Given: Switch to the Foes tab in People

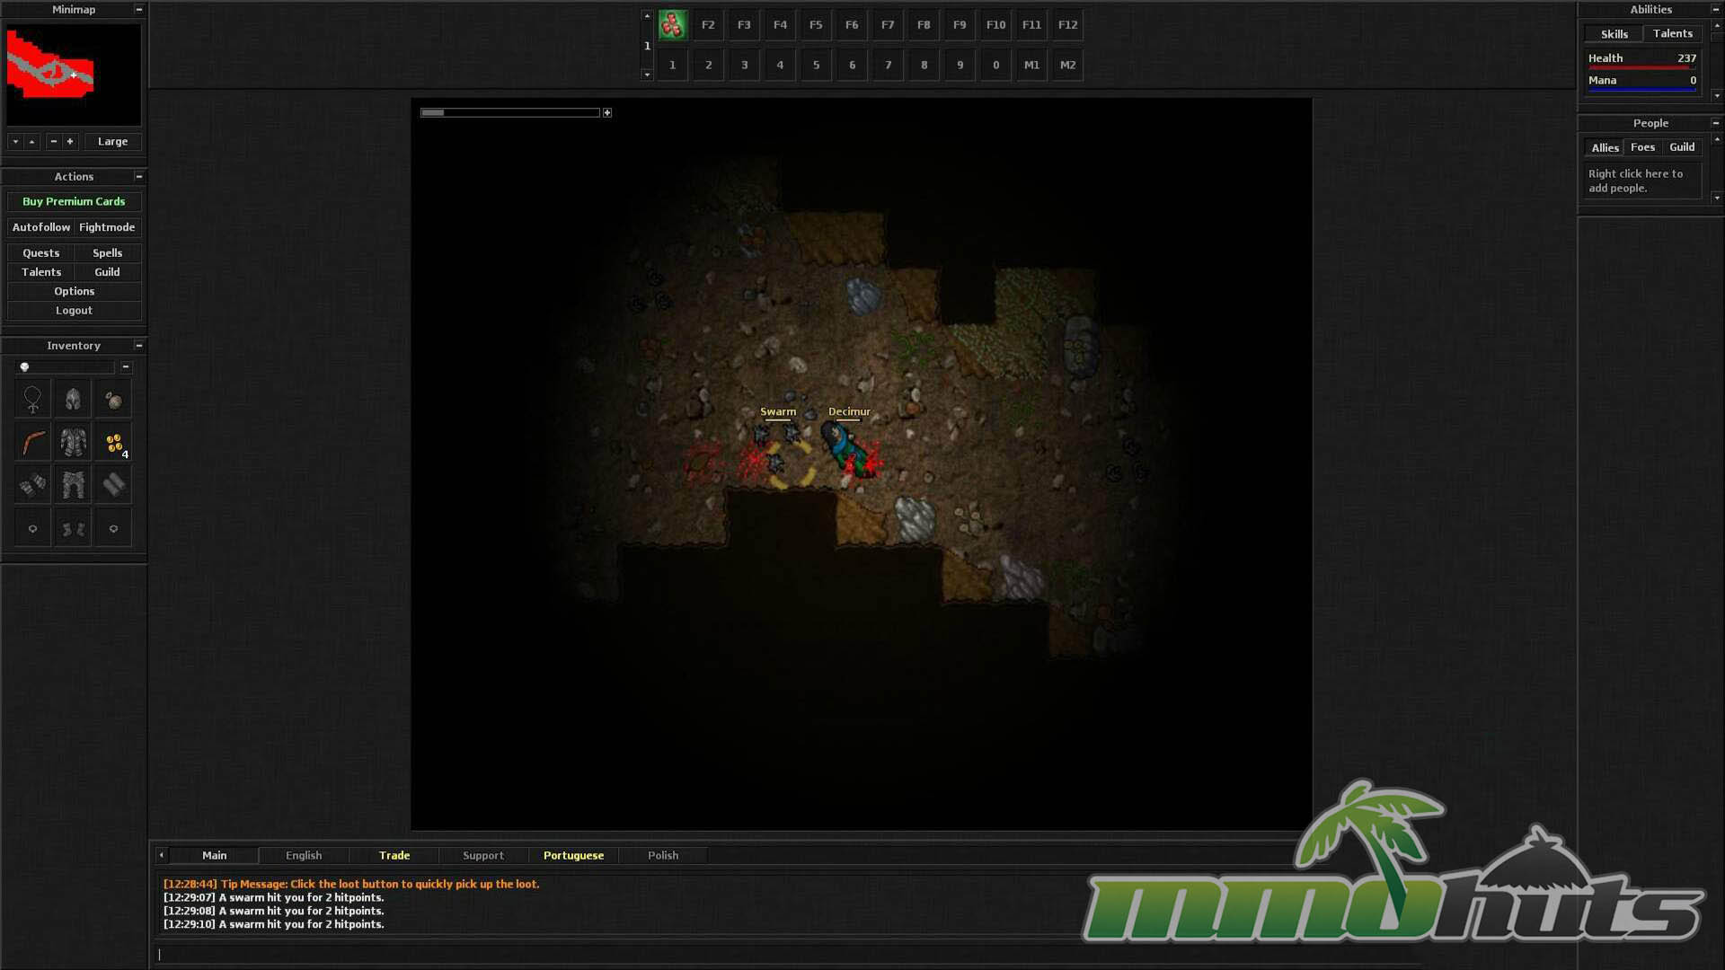Looking at the screenshot, I should (x=1642, y=147).
